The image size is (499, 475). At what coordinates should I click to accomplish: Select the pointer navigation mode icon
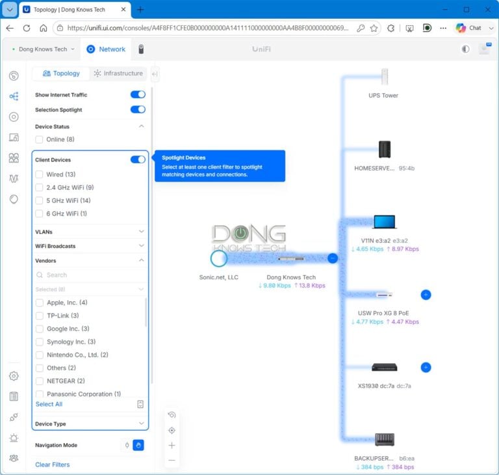127,445
